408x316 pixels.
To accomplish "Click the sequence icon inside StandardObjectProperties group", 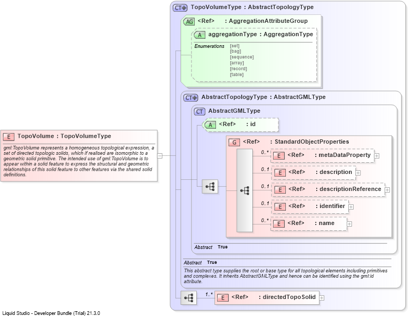I will click(x=245, y=190).
